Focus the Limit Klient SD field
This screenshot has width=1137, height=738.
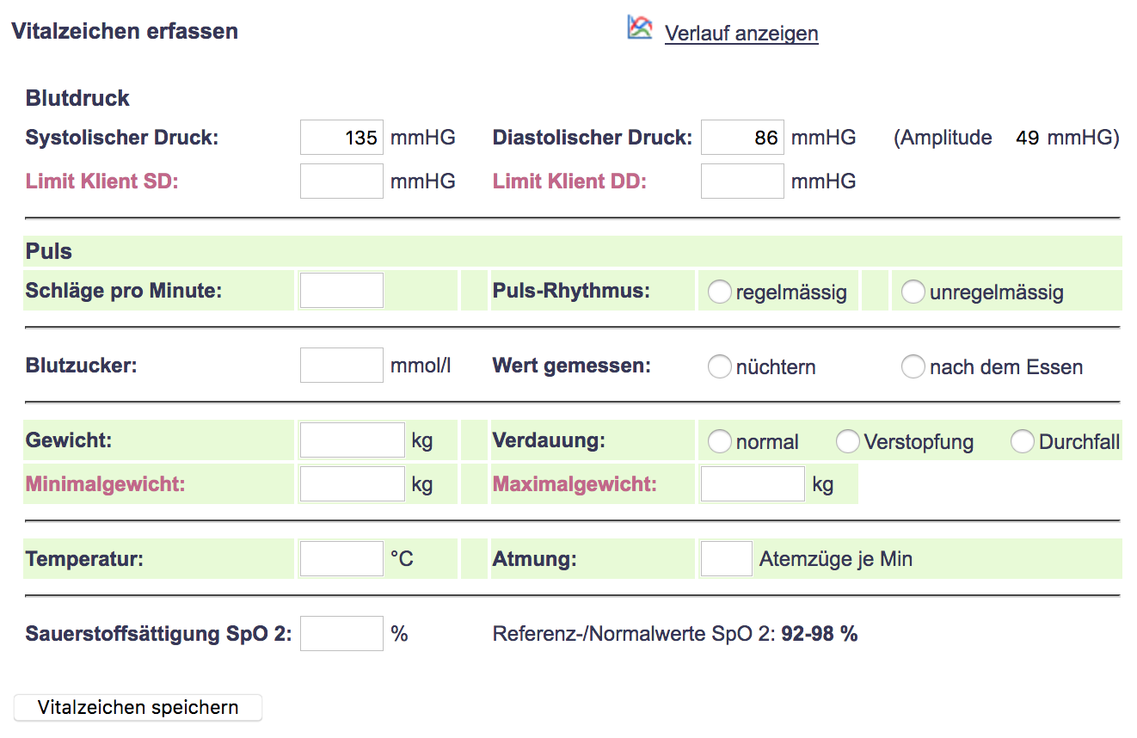(x=341, y=181)
